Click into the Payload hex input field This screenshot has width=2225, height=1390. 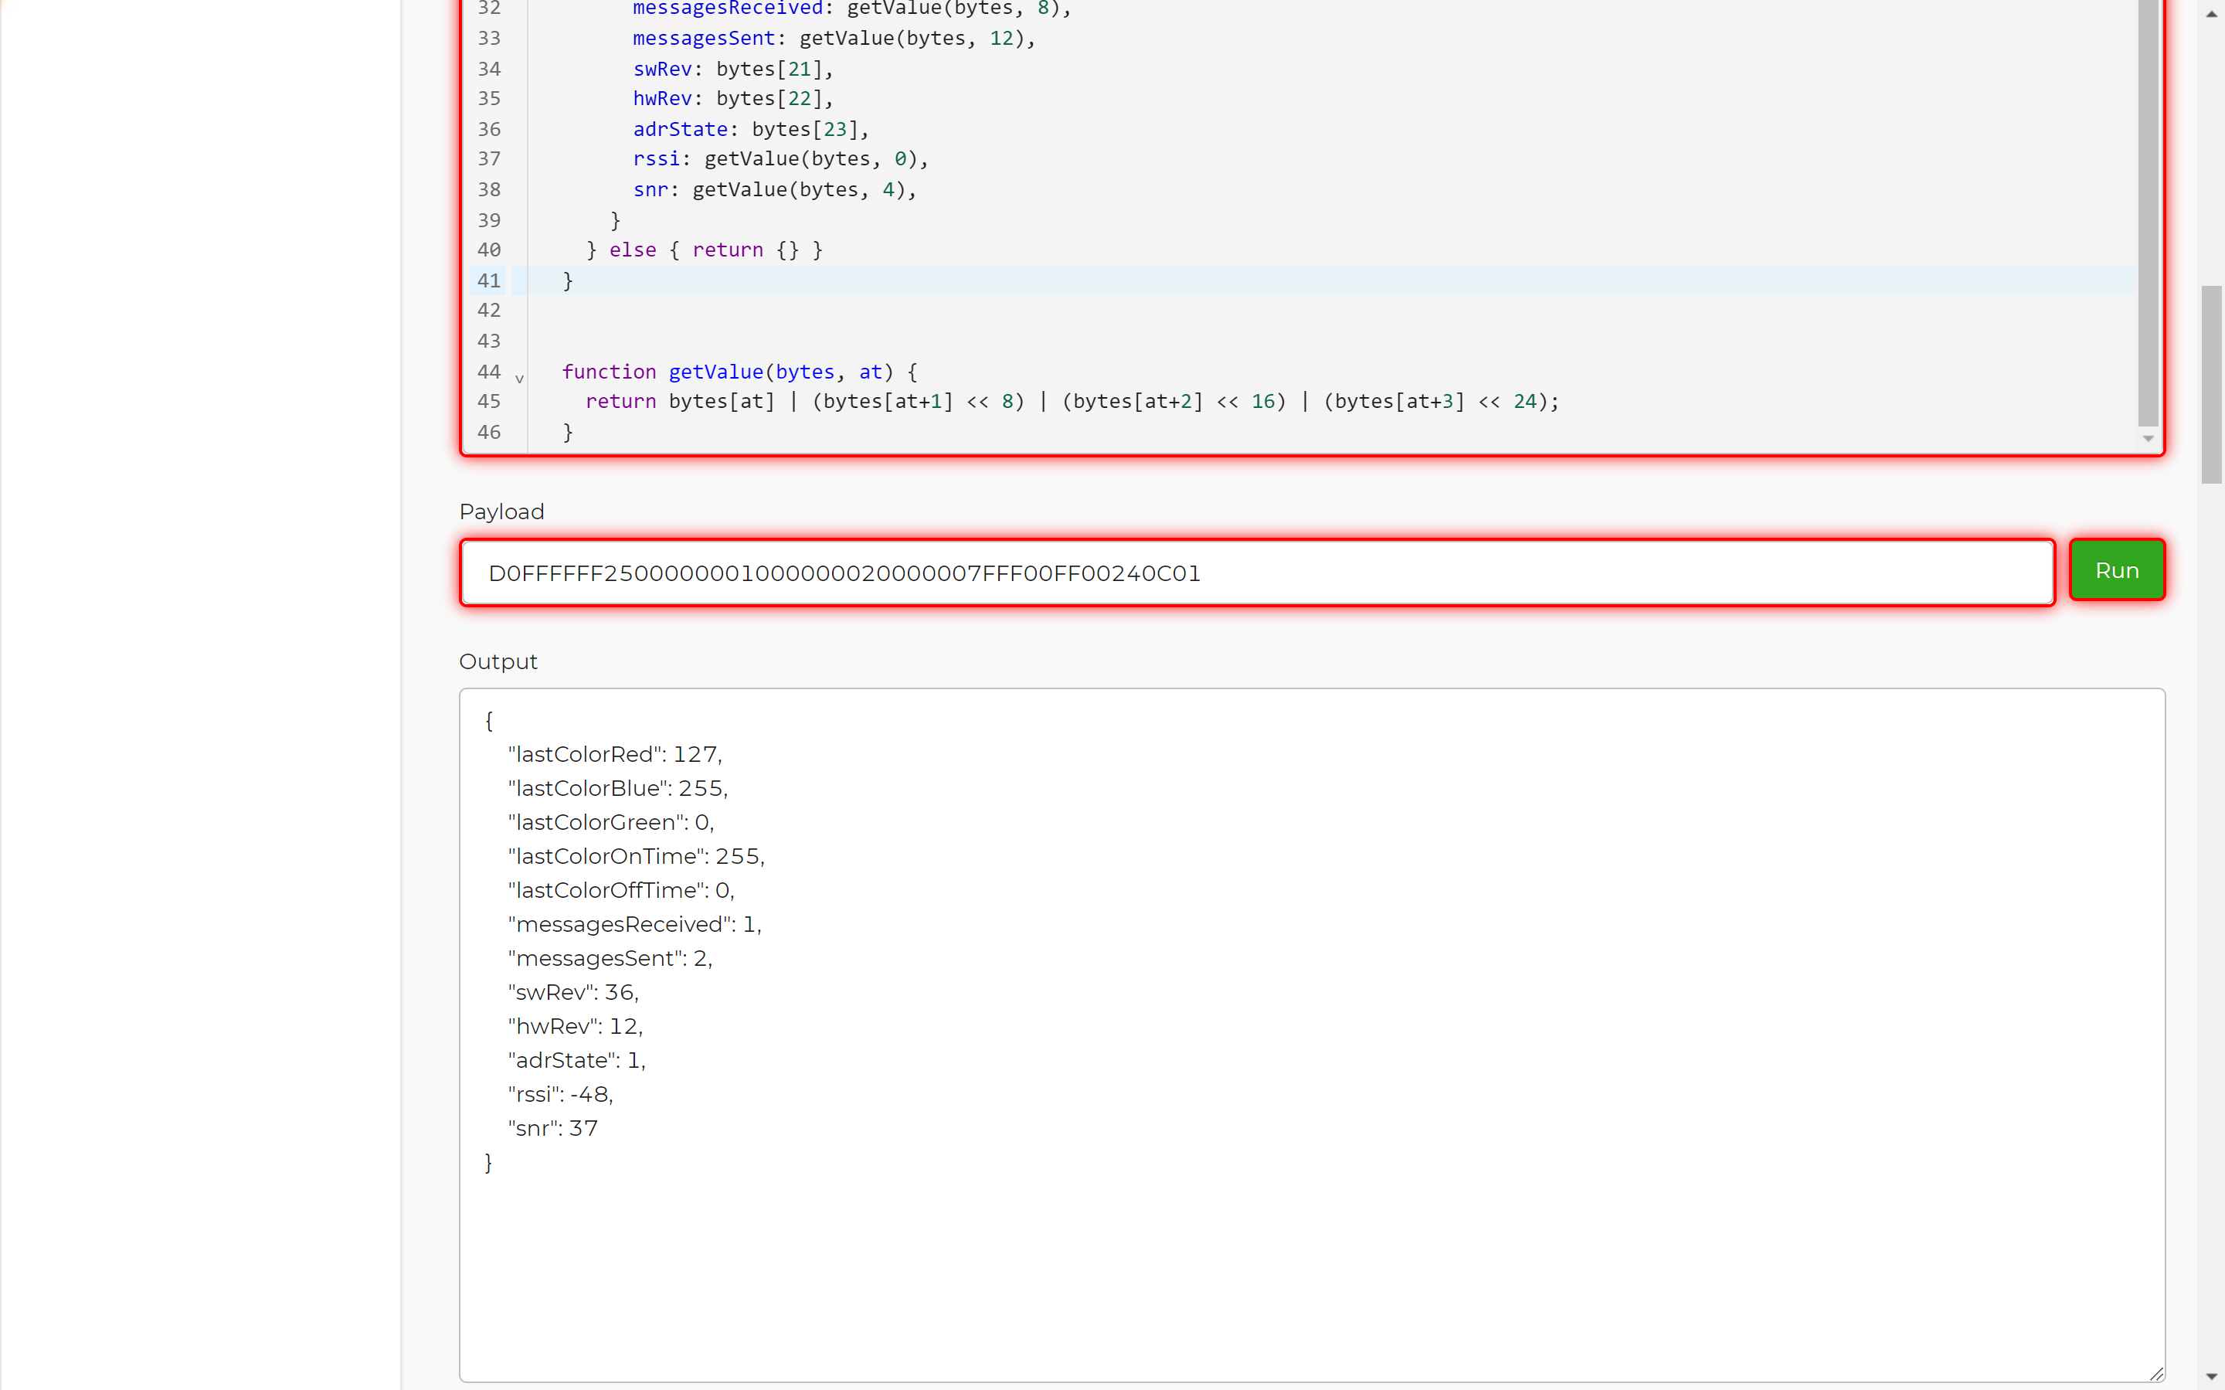(x=1255, y=573)
